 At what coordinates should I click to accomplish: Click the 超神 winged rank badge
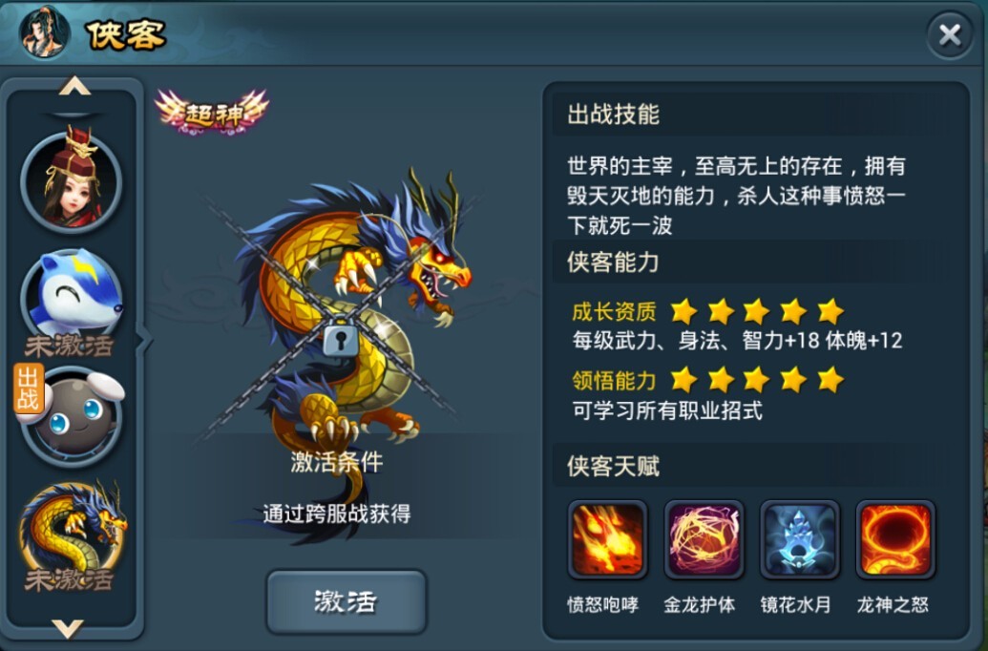(x=212, y=113)
